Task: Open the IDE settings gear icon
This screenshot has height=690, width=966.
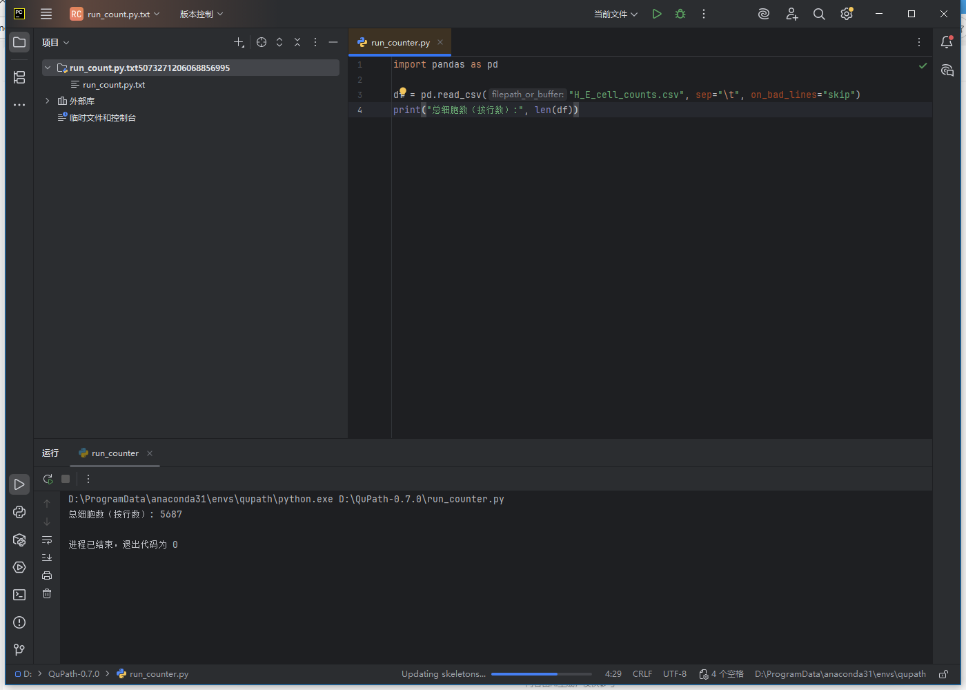Action: coord(847,14)
